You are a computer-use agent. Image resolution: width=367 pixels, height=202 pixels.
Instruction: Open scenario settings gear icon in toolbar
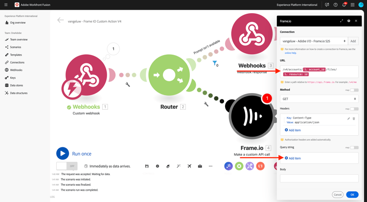158,166
